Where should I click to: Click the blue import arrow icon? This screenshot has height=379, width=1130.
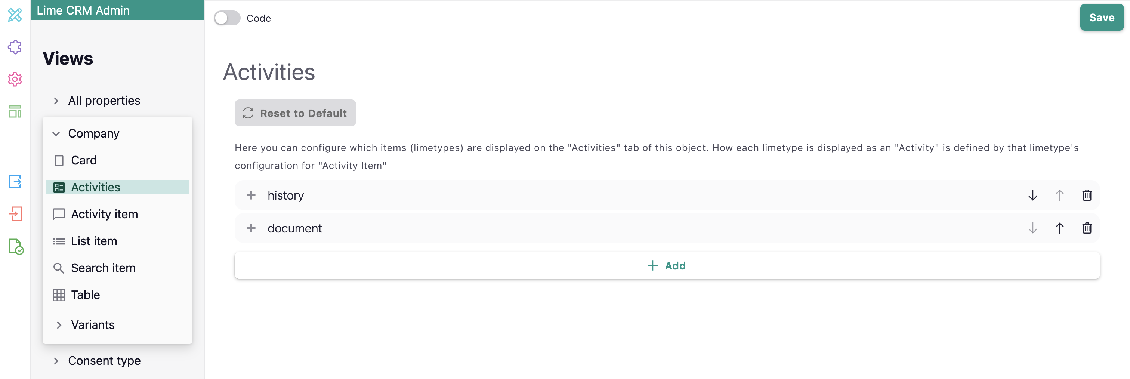tap(15, 182)
